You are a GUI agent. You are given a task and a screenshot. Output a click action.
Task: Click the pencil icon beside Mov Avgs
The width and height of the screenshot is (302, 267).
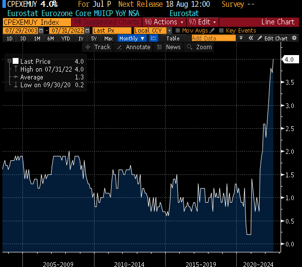click(212, 30)
